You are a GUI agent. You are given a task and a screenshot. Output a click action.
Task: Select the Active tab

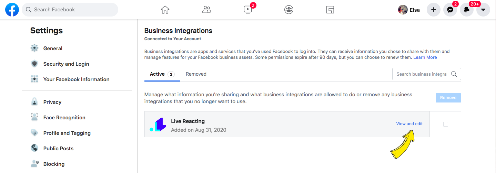(162, 74)
